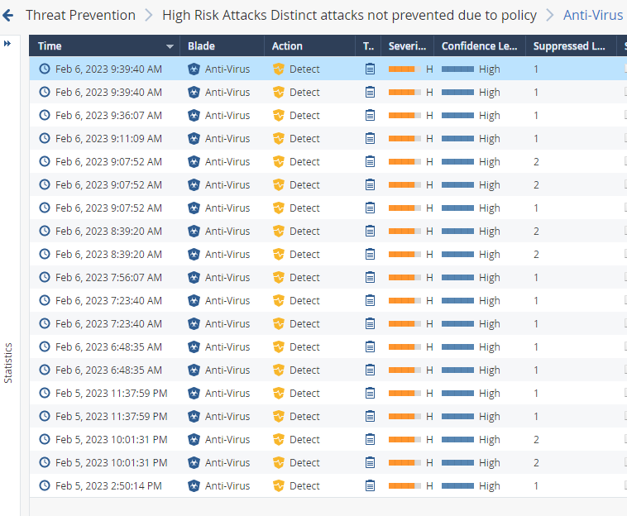Image resolution: width=627 pixels, height=516 pixels.
Task: Click the Severity column header
Action: [408, 46]
